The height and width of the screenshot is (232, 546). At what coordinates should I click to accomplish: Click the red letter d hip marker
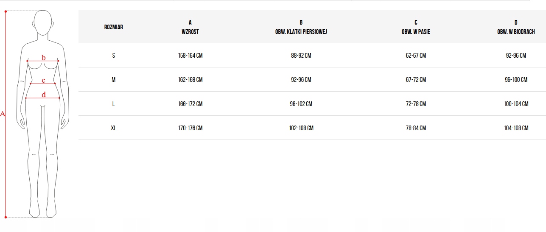coord(43,95)
